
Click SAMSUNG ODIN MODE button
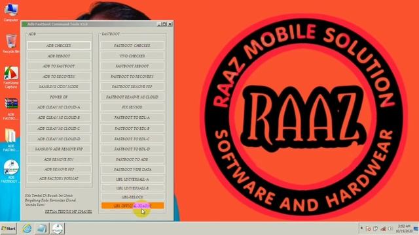tap(59, 87)
